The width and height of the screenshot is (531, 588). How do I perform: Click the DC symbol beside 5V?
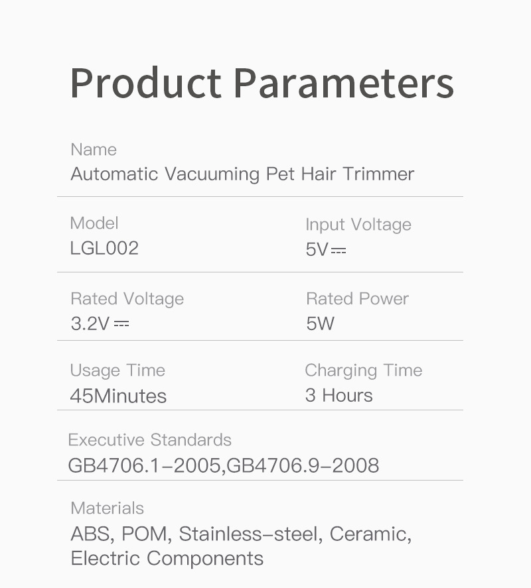point(339,251)
